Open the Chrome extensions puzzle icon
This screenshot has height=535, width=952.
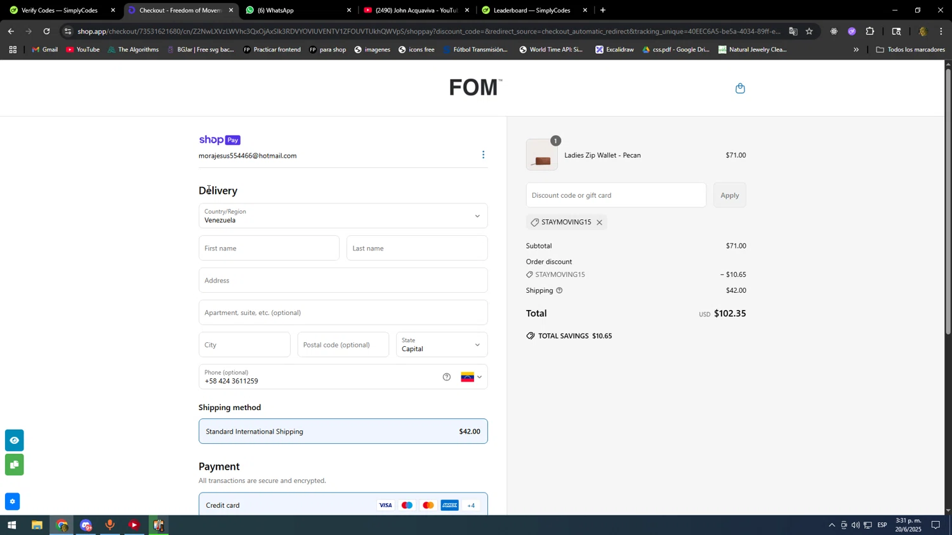pyautogui.click(x=870, y=31)
